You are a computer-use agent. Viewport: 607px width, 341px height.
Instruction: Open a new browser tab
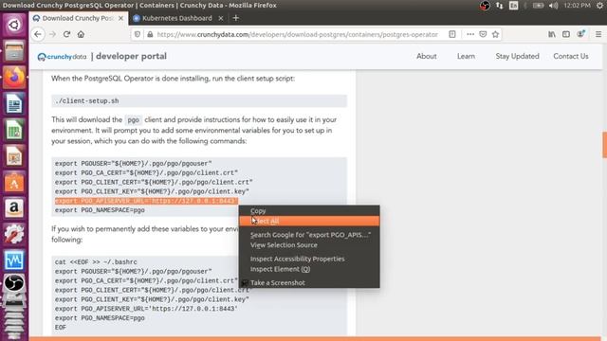236,18
